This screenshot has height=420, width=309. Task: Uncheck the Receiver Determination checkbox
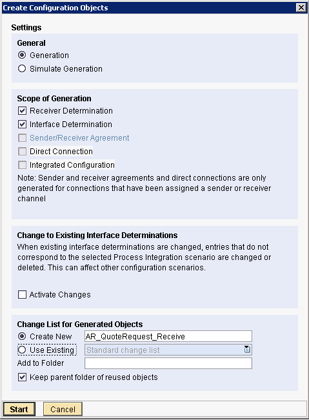pos(22,110)
